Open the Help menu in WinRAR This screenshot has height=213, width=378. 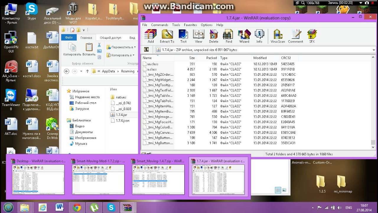[220, 25]
